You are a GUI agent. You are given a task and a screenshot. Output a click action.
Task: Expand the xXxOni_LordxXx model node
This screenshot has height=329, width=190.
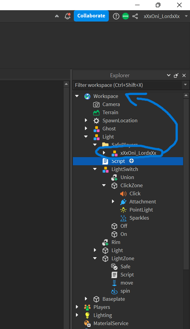coord(104,153)
